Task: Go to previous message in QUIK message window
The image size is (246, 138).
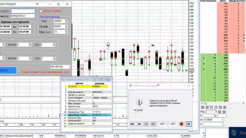Action: click(x=139, y=124)
